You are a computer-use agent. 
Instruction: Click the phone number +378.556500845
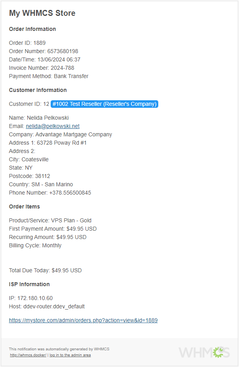click(70, 193)
